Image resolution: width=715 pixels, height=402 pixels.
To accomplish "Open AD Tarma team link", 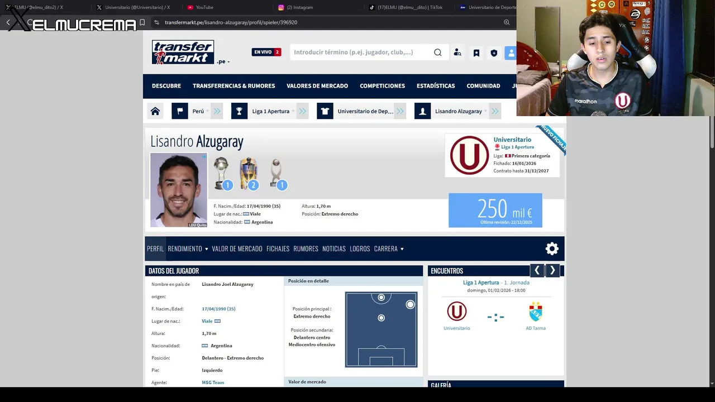I will tap(536, 328).
